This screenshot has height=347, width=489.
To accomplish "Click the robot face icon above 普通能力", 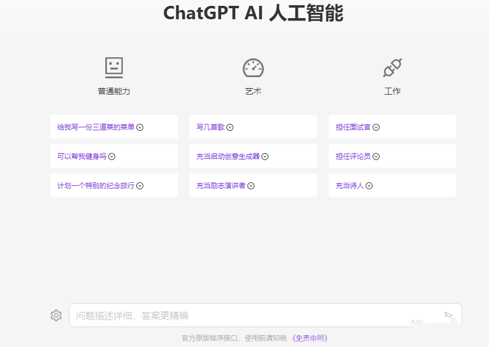I will 114,68.
